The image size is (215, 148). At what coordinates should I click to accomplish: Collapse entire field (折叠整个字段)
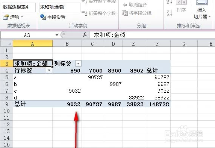[99, 13]
